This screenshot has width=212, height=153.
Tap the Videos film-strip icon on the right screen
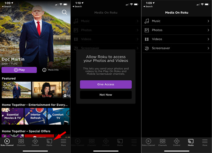click(x=147, y=39)
